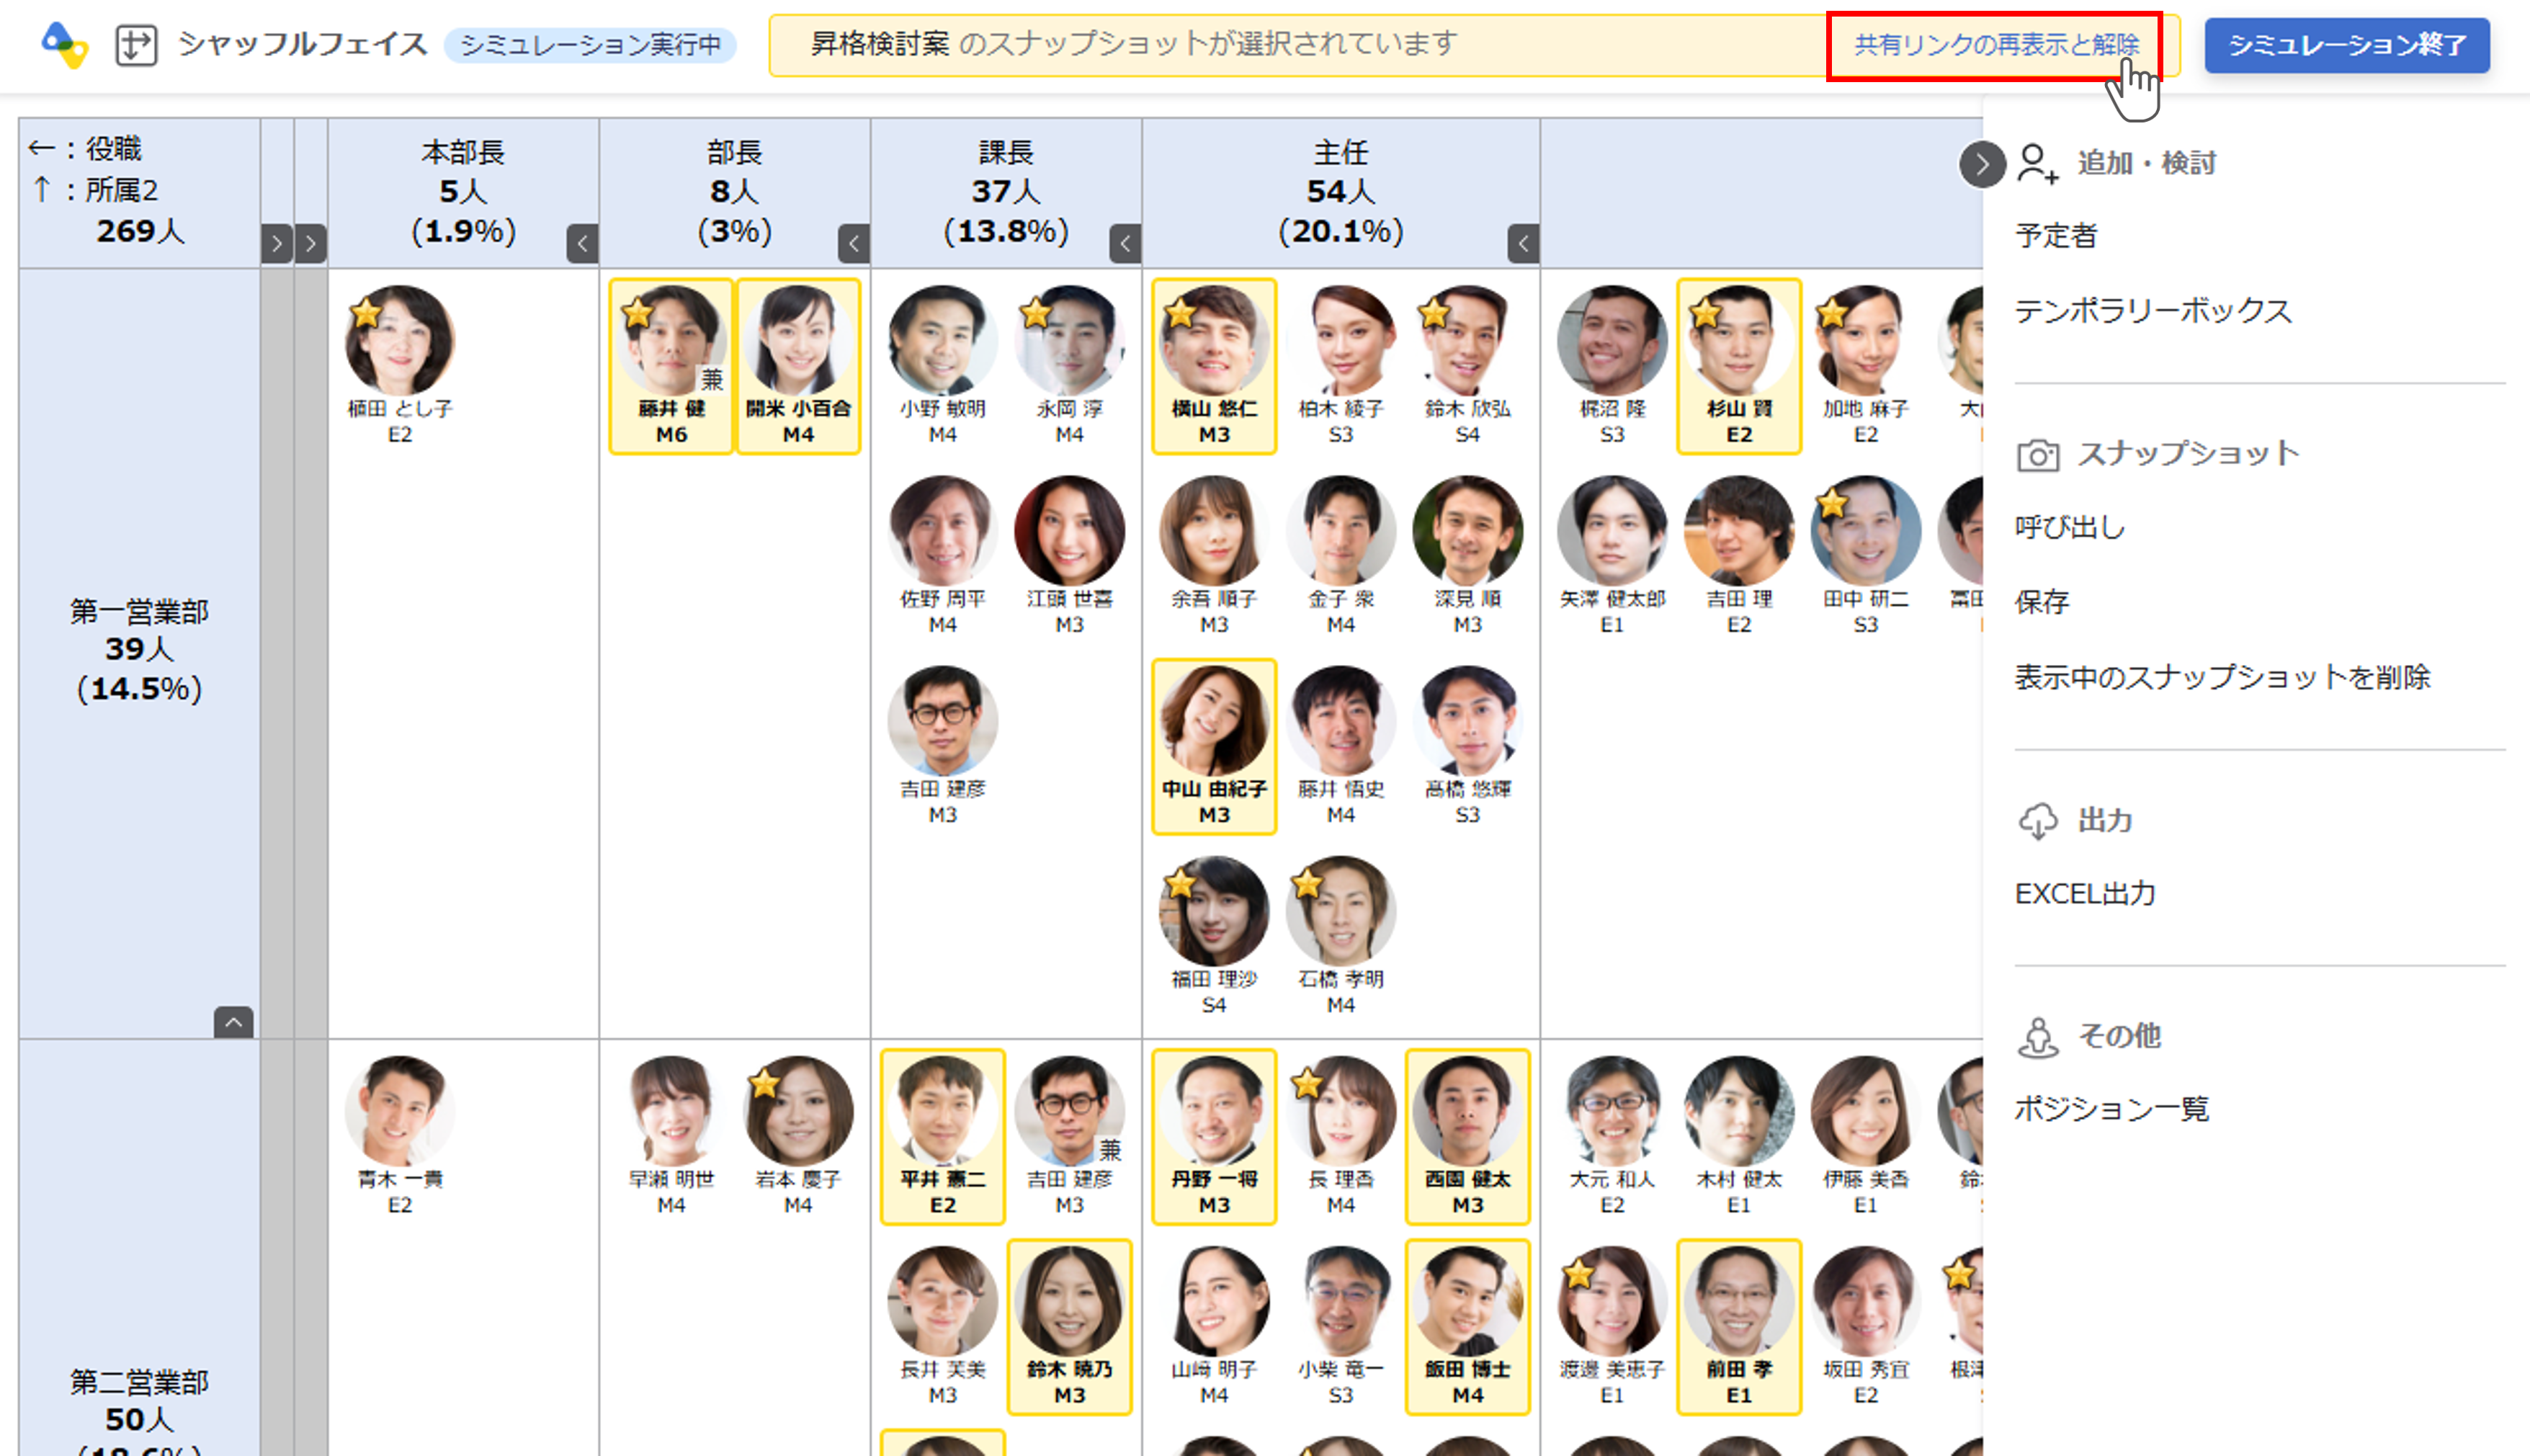Click the 矢澤 健太郎 E1 face photo
2530x1456 pixels.
point(1612,530)
